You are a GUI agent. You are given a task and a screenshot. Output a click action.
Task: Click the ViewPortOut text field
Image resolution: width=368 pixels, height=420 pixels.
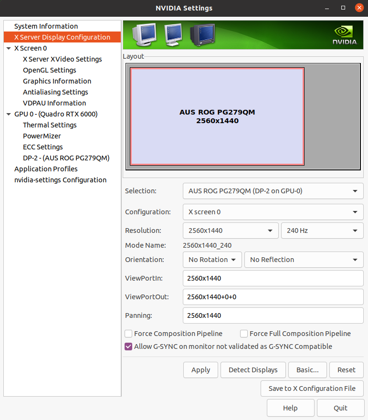click(273, 297)
